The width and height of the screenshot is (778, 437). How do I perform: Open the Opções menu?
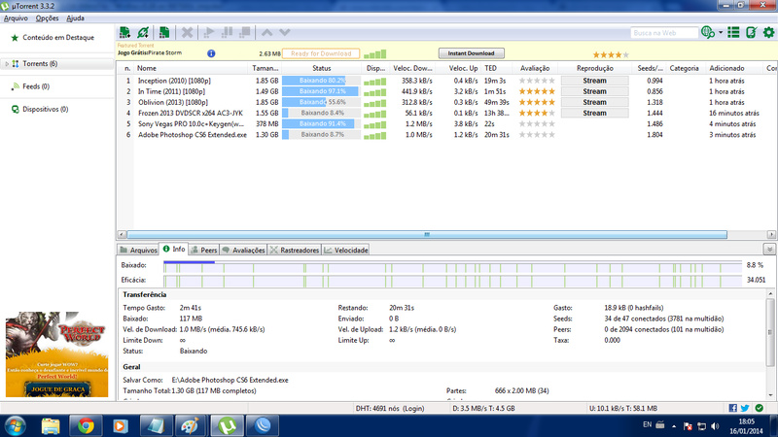tap(47, 18)
